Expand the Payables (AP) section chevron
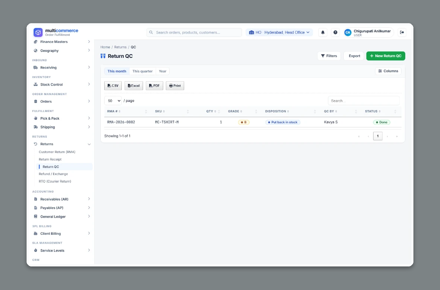 tap(89, 208)
